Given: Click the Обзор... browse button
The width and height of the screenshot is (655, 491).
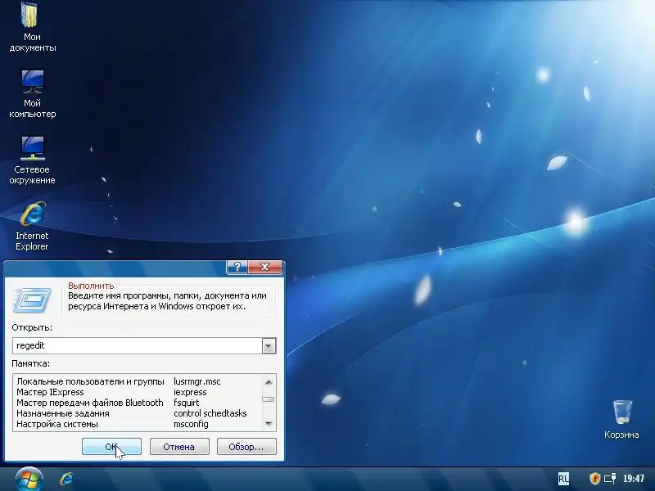Looking at the screenshot, I should 246,447.
